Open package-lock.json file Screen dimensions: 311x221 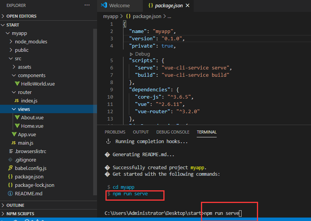35,185
